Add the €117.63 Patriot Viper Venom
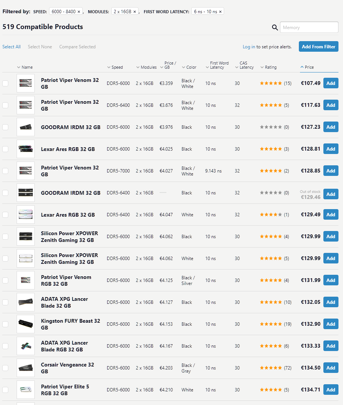This screenshot has width=343, height=405. (x=331, y=105)
